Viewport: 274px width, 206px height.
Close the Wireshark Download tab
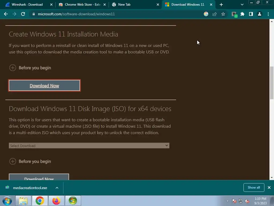51,5
